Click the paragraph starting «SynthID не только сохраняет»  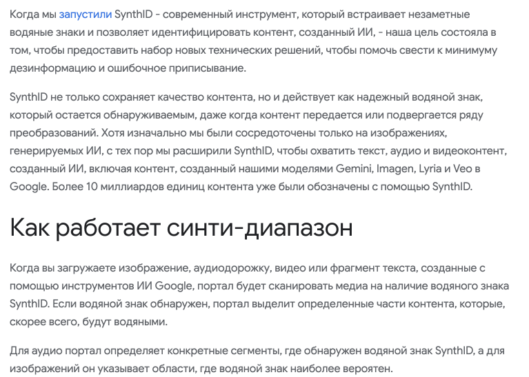258,141
